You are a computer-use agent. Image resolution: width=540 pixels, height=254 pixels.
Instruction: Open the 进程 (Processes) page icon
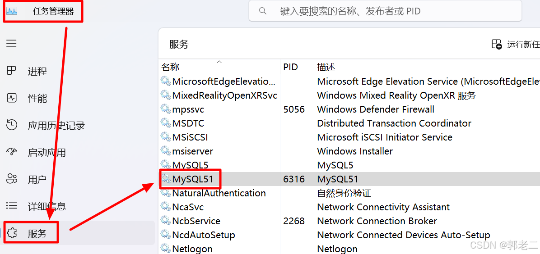pos(11,71)
